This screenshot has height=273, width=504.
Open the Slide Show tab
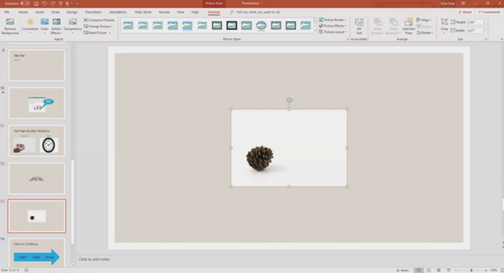[142, 12]
